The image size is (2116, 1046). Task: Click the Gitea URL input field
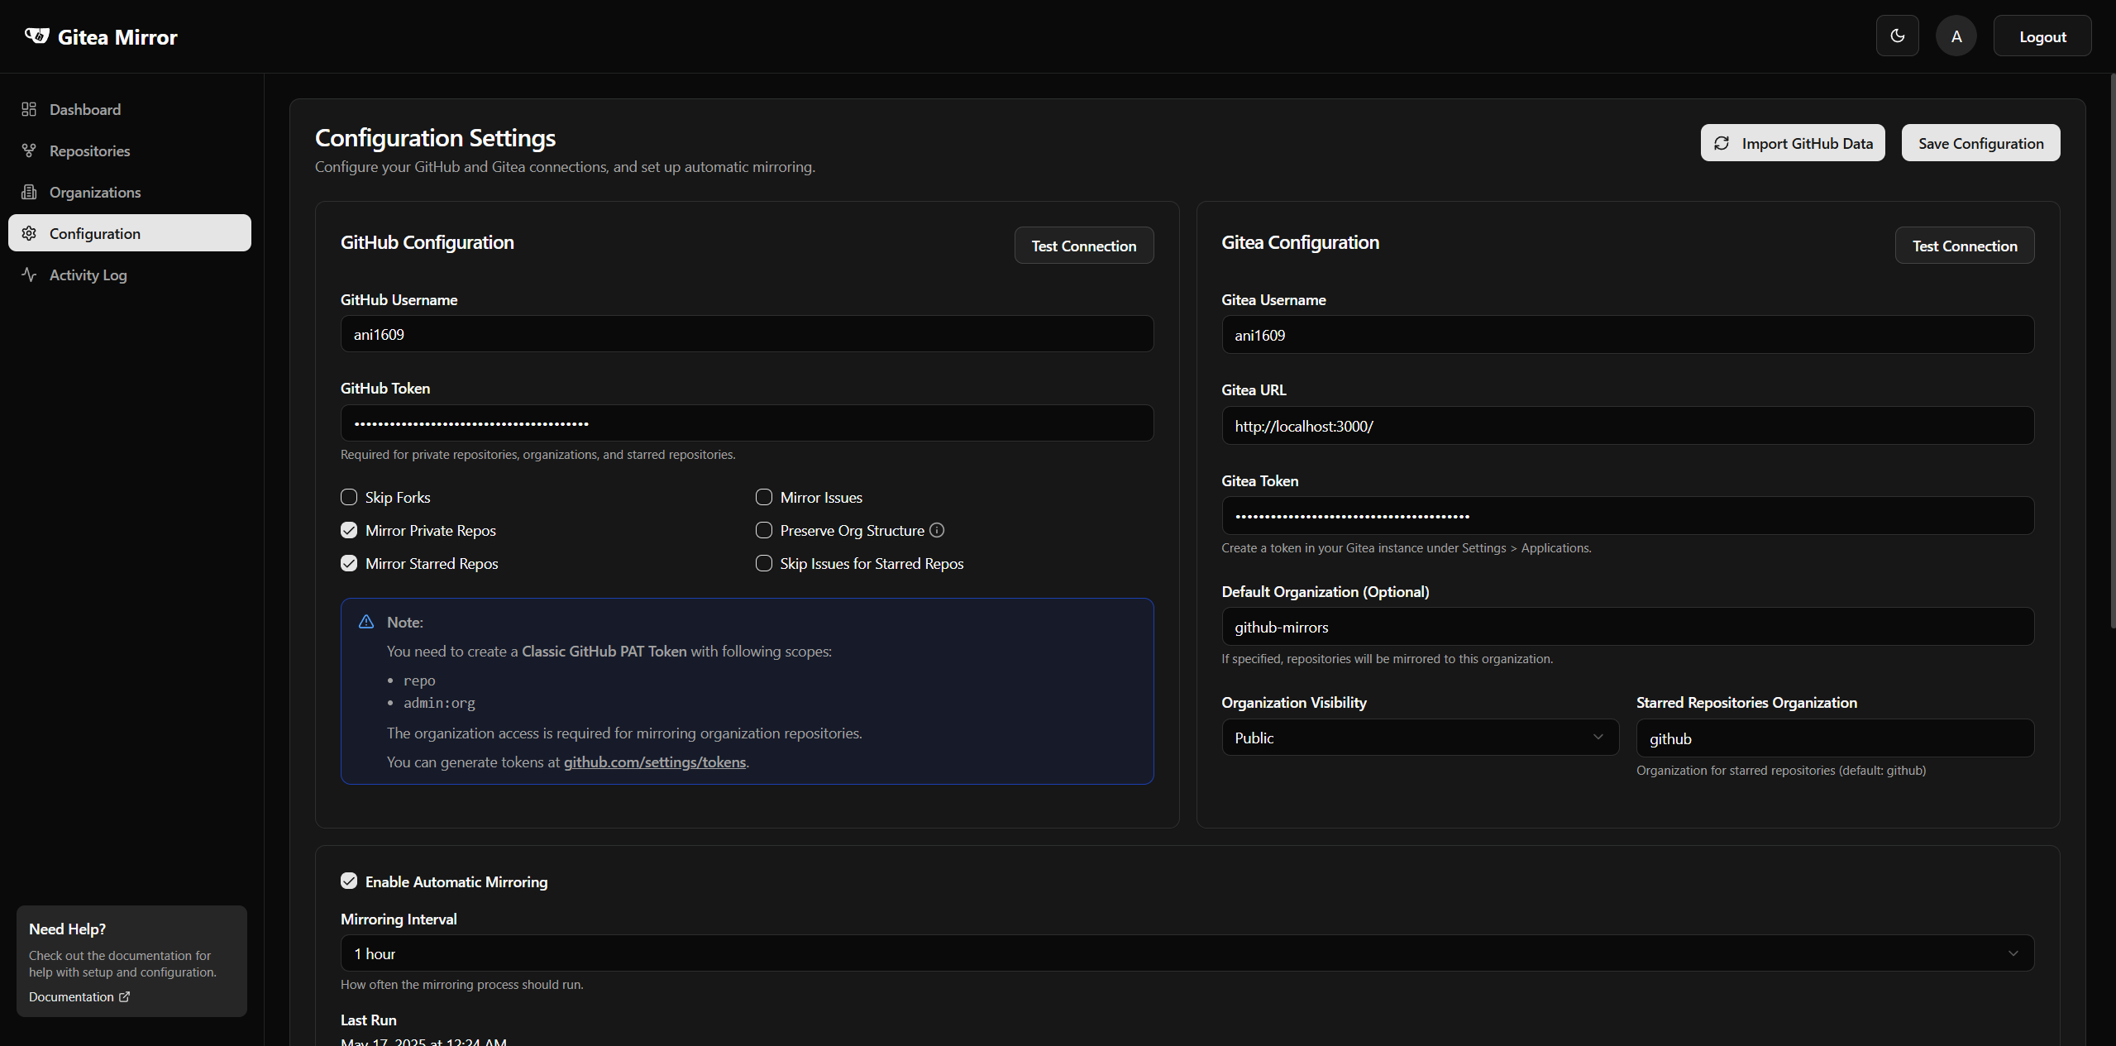1627,426
